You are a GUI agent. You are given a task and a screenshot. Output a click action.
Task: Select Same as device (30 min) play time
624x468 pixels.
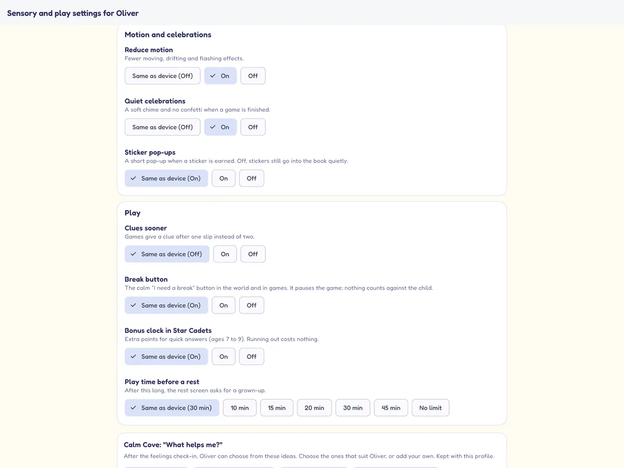pos(172,408)
